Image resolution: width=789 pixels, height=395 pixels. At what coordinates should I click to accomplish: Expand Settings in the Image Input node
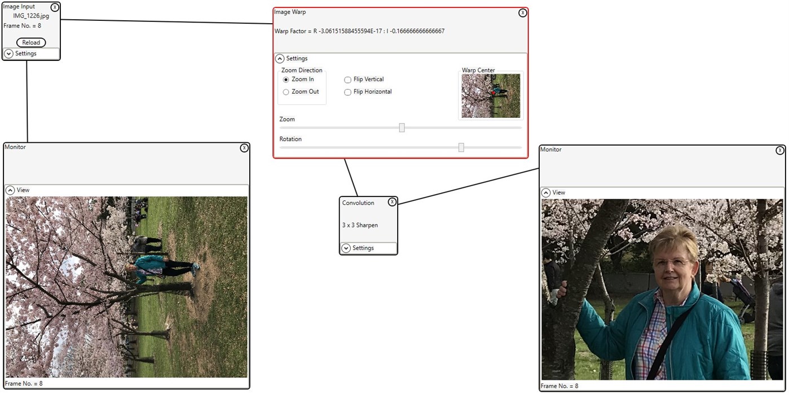tap(8, 54)
